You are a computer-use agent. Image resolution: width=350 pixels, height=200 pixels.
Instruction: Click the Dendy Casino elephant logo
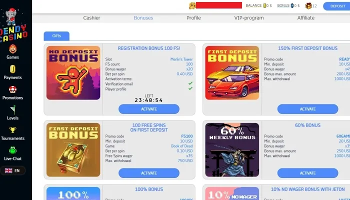13,25
